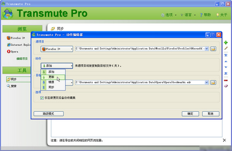Move action to bottom icon
The width and height of the screenshot is (232, 151).
pos(226,73)
